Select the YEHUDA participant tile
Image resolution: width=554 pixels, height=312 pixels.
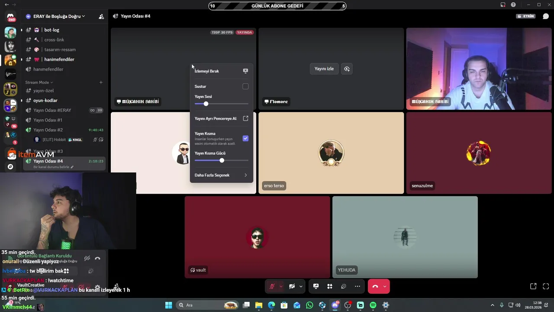tap(405, 237)
